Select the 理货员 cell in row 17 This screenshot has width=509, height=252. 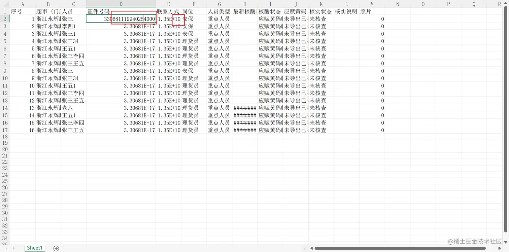point(194,130)
